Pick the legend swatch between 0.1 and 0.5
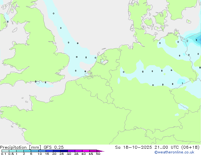This screenshot has height=155, width=201. point(5,151)
